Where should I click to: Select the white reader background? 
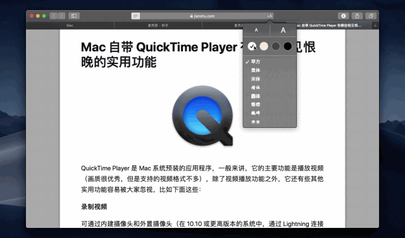tap(252, 46)
